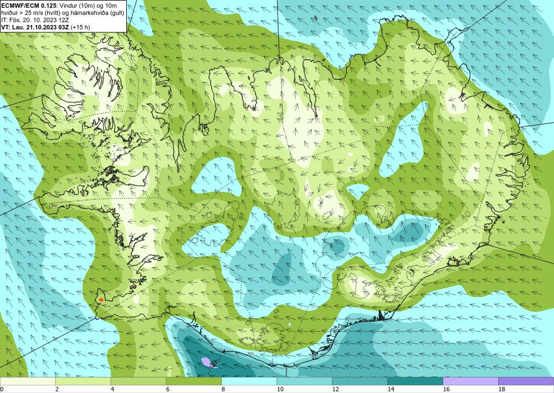
Task: Click the 0–2 m/s palest legend swatch
Action: click(28, 381)
